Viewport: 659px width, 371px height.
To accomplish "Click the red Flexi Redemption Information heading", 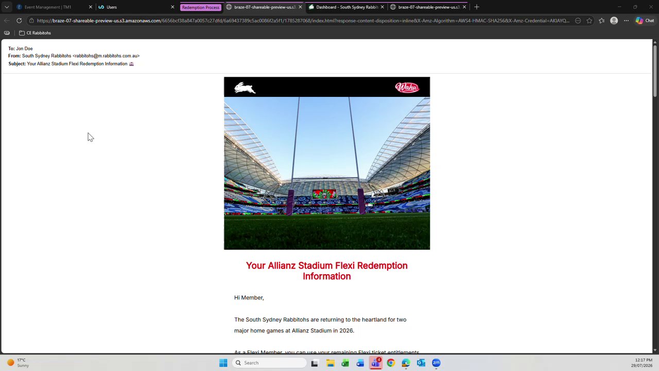I will [x=327, y=271].
